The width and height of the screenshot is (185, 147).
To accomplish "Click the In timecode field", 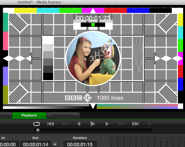I will click(x=9, y=144).
